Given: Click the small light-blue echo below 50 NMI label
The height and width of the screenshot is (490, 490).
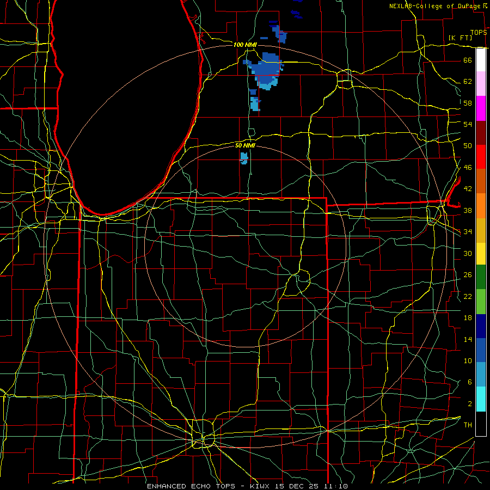Looking at the screenshot, I should (244, 158).
